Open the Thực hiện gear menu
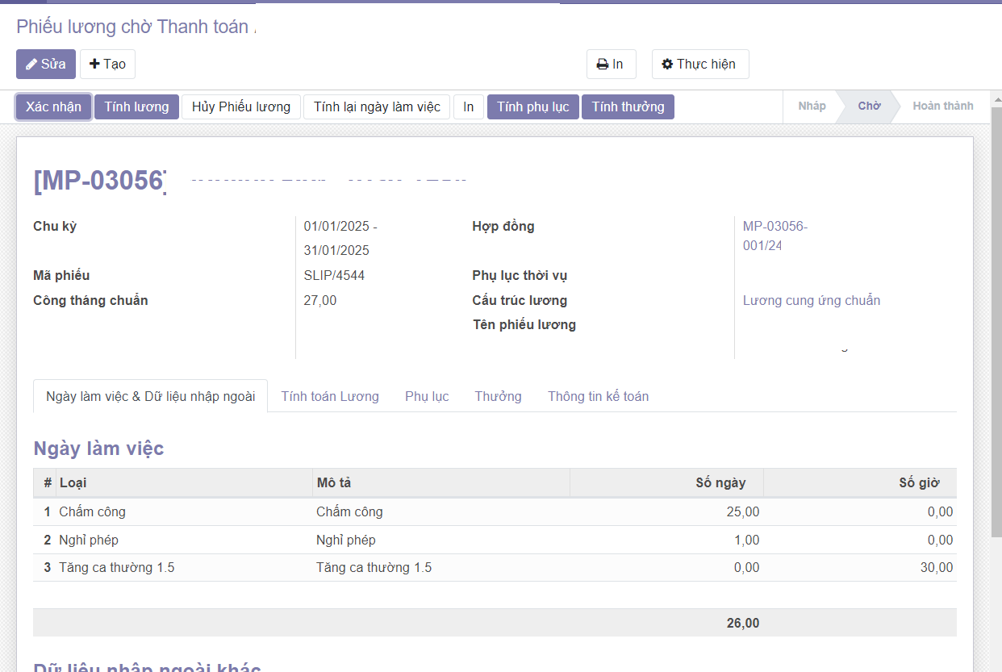The image size is (1002, 672). tap(699, 65)
